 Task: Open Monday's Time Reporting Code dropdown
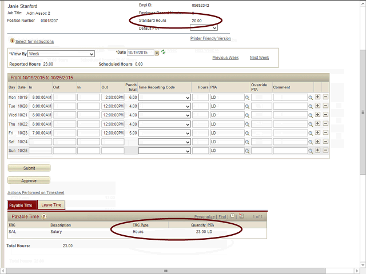click(x=165, y=98)
